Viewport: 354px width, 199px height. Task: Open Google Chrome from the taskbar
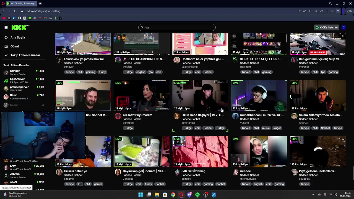coord(173,195)
